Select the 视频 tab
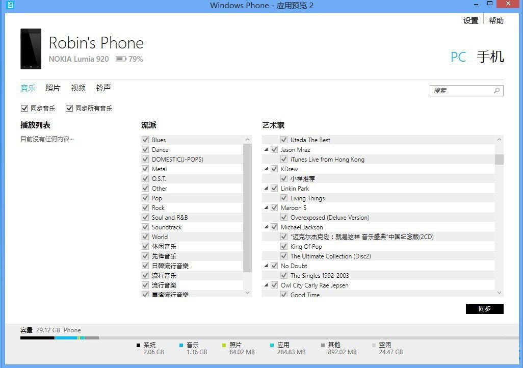523x368 pixels. [x=78, y=88]
